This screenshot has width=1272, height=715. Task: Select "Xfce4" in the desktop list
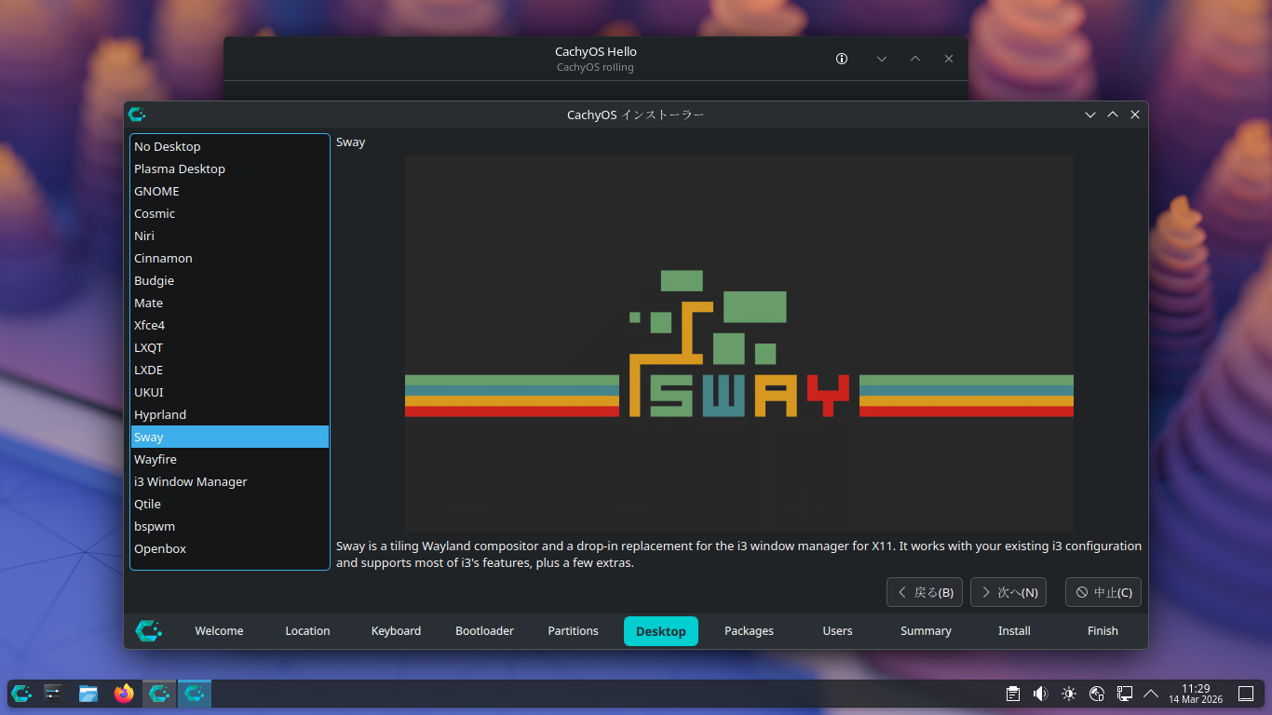tap(230, 325)
